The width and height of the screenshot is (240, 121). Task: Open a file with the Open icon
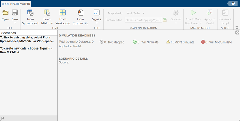click(5, 13)
